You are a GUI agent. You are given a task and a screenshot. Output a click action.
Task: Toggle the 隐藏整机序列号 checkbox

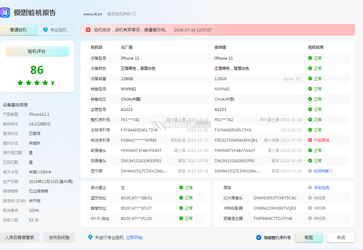point(259,238)
